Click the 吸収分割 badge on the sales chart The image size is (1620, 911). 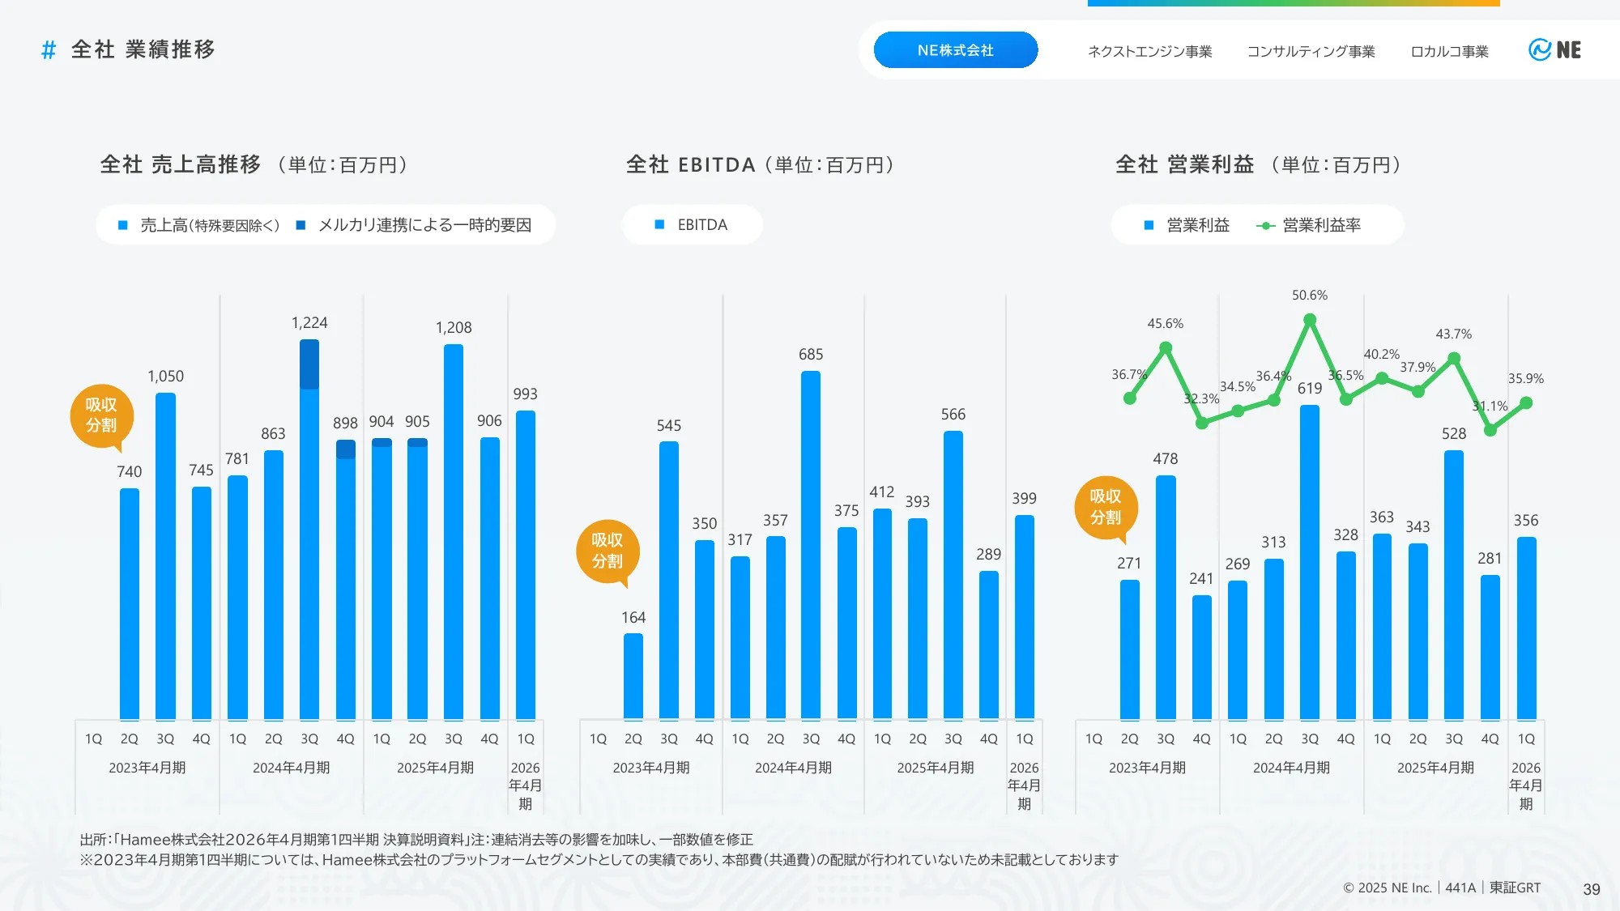pyautogui.click(x=102, y=415)
